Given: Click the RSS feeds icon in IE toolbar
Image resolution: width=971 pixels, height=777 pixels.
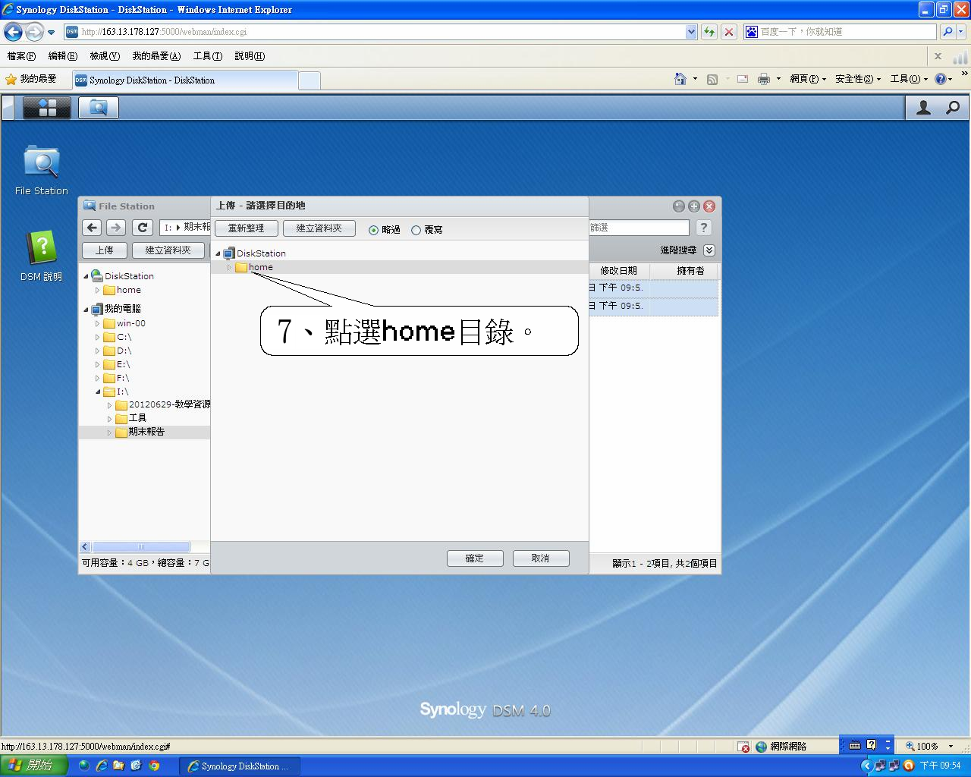Looking at the screenshot, I should coord(712,79).
